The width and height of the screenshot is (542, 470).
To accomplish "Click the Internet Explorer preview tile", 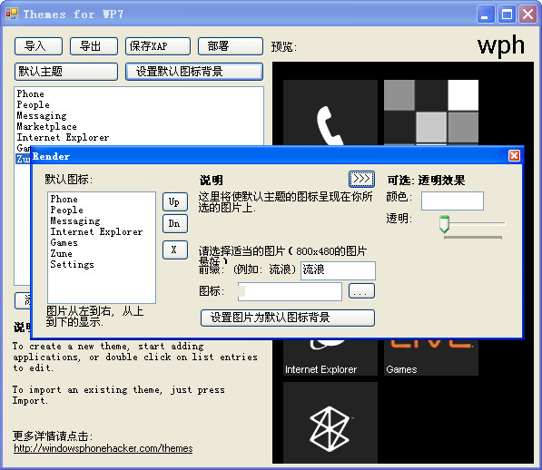I will [330, 357].
